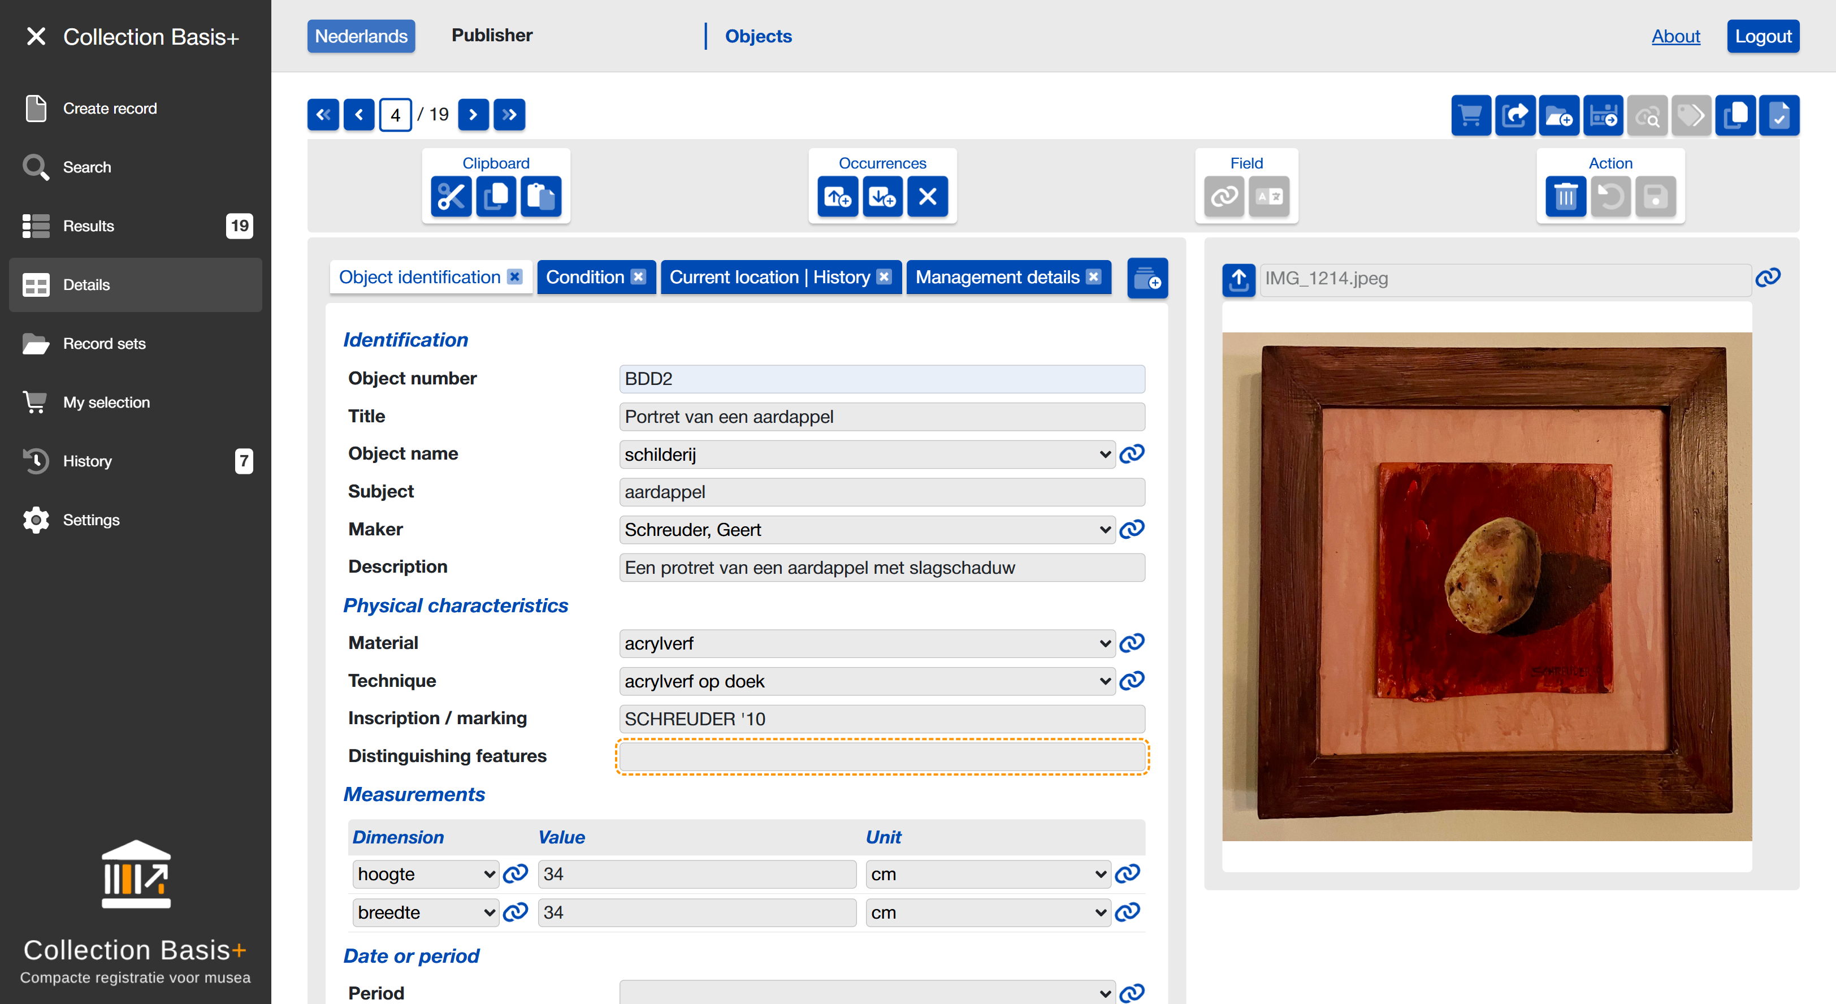Close the Condition tab with its x
Screen dimensions: 1836x1004
point(639,277)
